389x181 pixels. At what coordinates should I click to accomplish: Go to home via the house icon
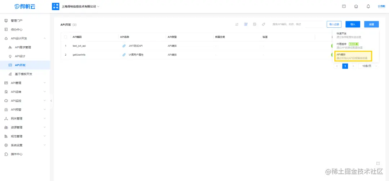pos(356,6)
